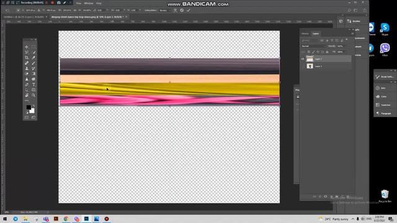397x223 pixels.
Task: Select the Magic Wand tool
Action: [33, 52]
